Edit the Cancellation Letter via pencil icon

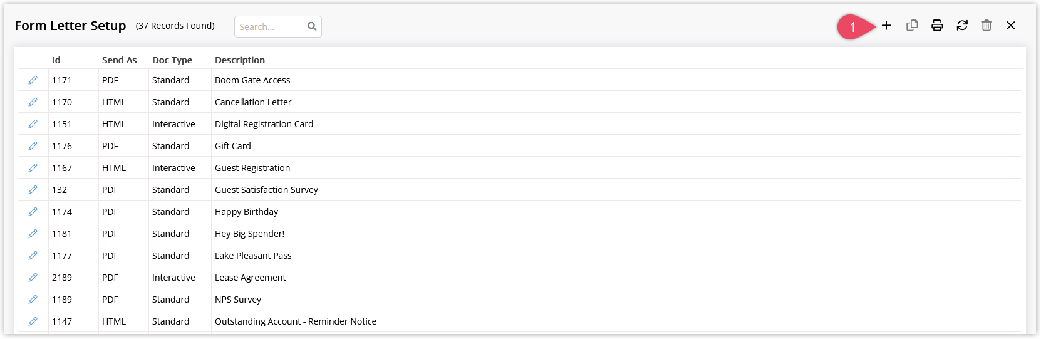[33, 102]
